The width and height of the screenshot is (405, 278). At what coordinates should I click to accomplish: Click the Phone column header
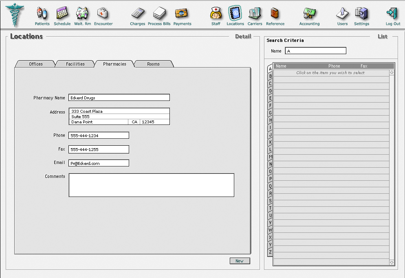[334, 66]
